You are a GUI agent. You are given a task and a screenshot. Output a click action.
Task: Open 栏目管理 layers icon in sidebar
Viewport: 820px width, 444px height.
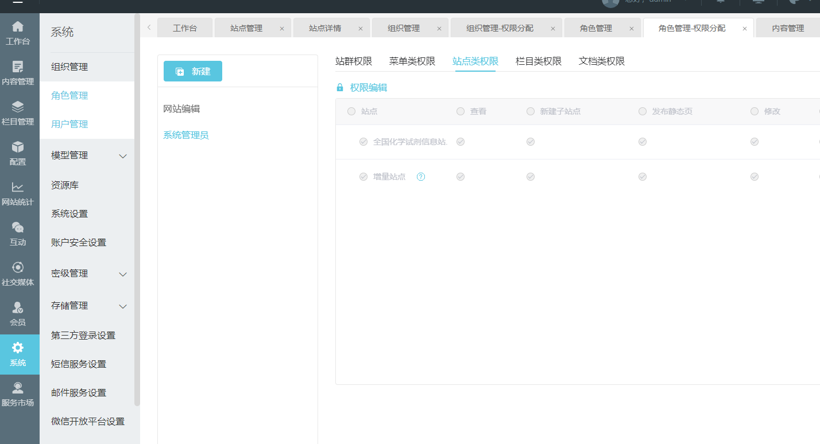click(x=18, y=107)
